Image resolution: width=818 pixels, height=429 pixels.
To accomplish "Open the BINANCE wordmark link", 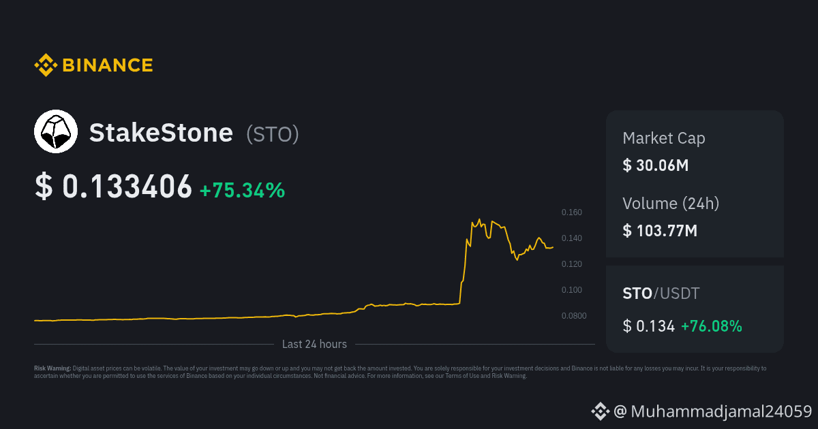I will 108,65.
